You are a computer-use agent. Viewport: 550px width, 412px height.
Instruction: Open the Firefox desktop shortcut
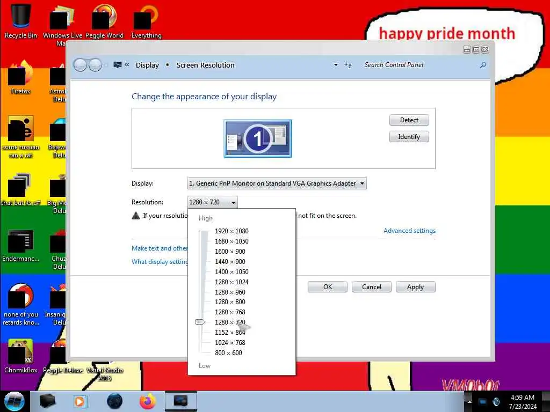(x=20, y=78)
